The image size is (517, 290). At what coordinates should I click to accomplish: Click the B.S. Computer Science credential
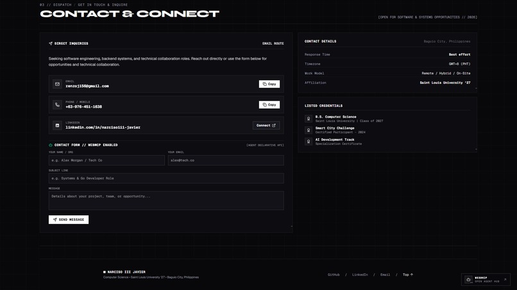point(335,117)
